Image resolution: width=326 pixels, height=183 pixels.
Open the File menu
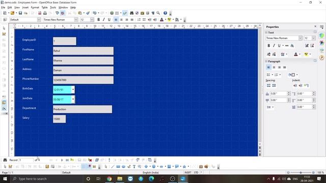[x=3, y=8]
